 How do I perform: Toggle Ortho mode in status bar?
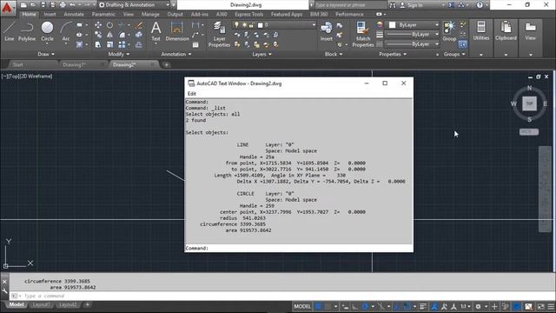click(355, 306)
